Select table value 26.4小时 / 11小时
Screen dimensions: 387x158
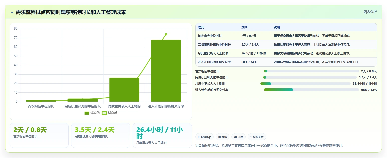click(x=254, y=53)
